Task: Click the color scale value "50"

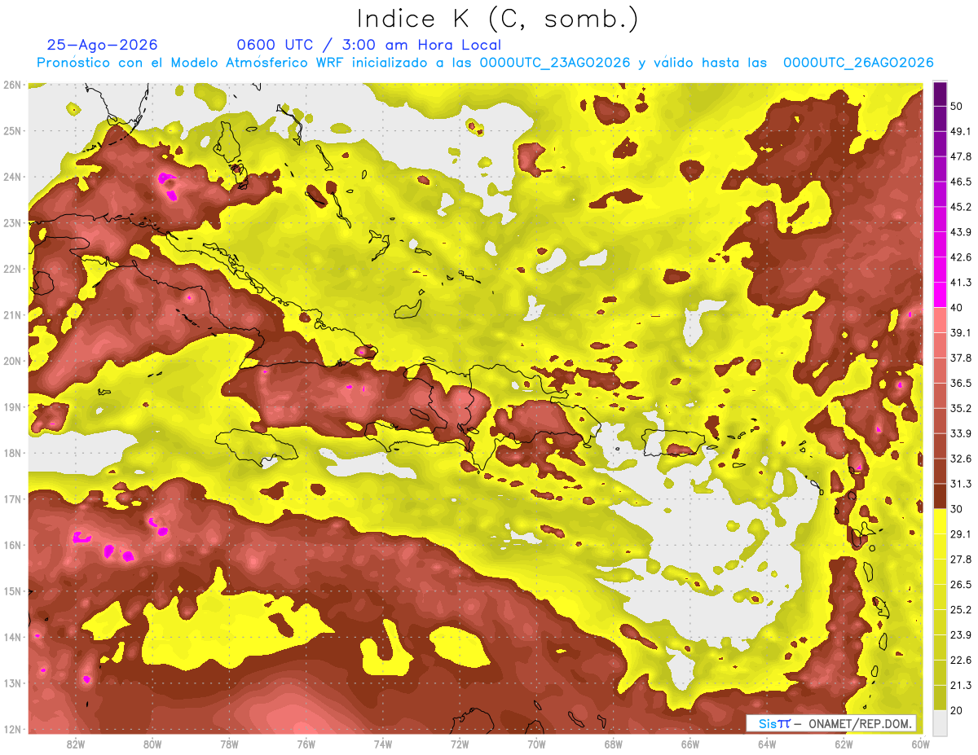Action: [958, 107]
